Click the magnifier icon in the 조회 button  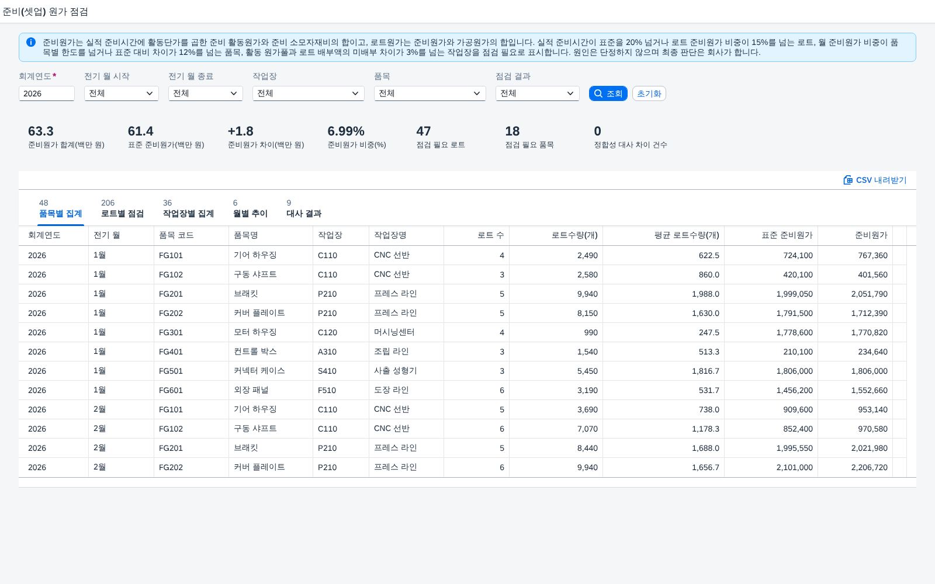point(598,93)
